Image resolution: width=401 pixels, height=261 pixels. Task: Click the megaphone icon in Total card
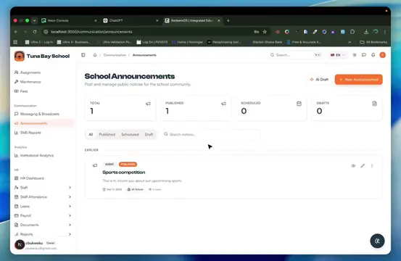click(x=148, y=104)
